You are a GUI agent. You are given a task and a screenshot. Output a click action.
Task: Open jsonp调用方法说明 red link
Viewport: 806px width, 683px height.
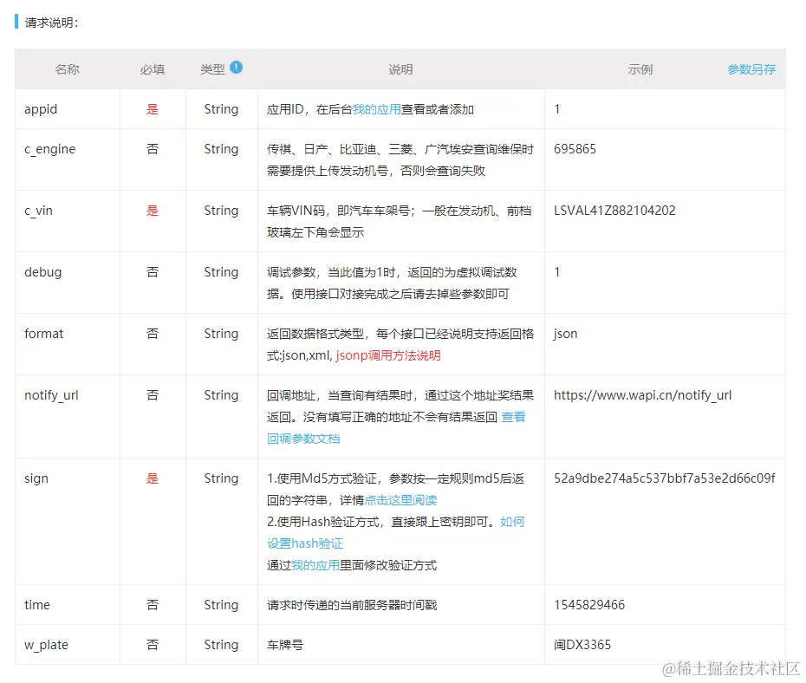(x=388, y=355)
